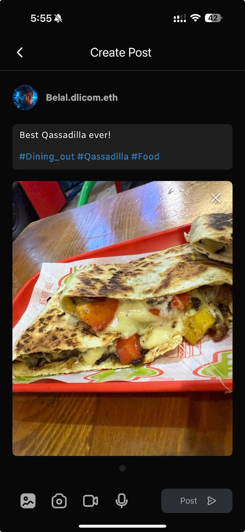
Task: Tap the #Qassadilla hashtag
Action: [103, 157]
